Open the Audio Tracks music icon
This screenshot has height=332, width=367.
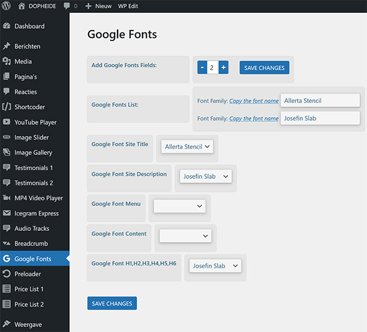coord(7,228)
